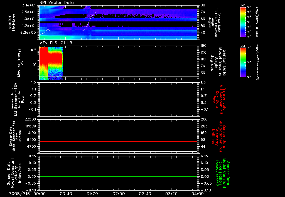Click the 1.9e+01 sector tick label
The width and height of the screenshot is (285, 197).
pos(29,19)
